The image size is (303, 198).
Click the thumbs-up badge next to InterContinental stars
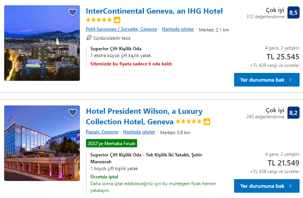117,20
